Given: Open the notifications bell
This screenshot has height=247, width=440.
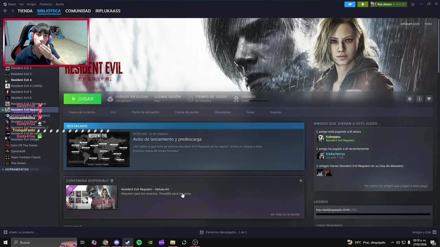Looking at the screenshot, I should coord(363,4).
